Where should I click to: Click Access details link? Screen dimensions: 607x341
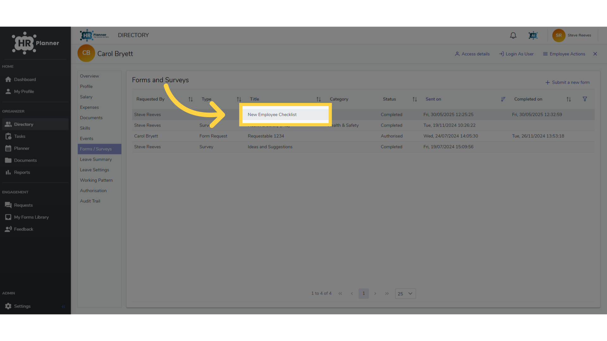pos(472,54)
